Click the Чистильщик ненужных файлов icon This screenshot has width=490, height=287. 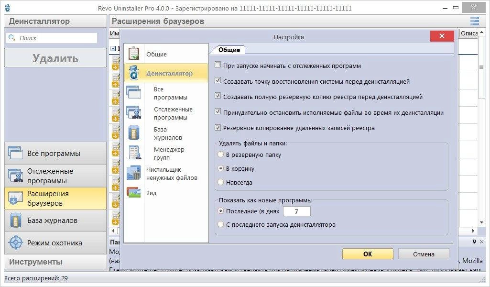click(134, 173)
